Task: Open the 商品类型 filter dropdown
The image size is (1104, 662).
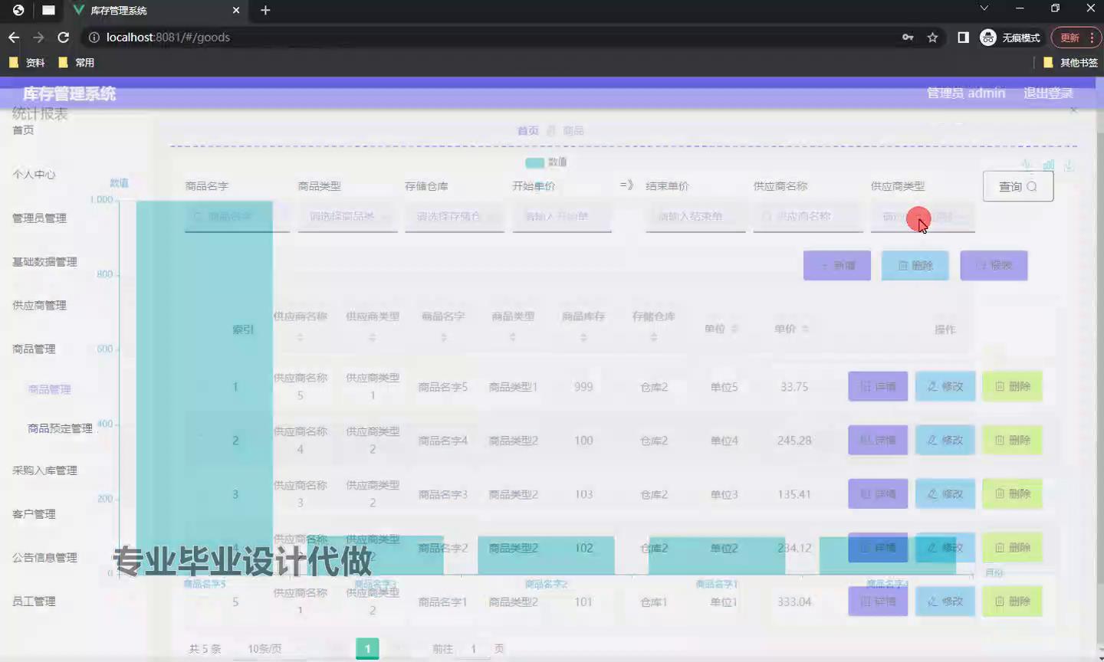Action: (x=347, y=217)
